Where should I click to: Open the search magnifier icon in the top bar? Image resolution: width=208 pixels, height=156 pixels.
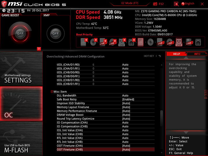coord(176,4)
